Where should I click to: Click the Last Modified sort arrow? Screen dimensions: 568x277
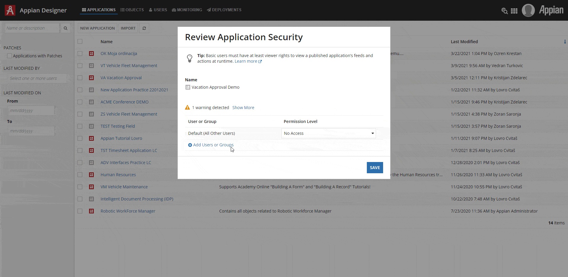click(565, 42)
